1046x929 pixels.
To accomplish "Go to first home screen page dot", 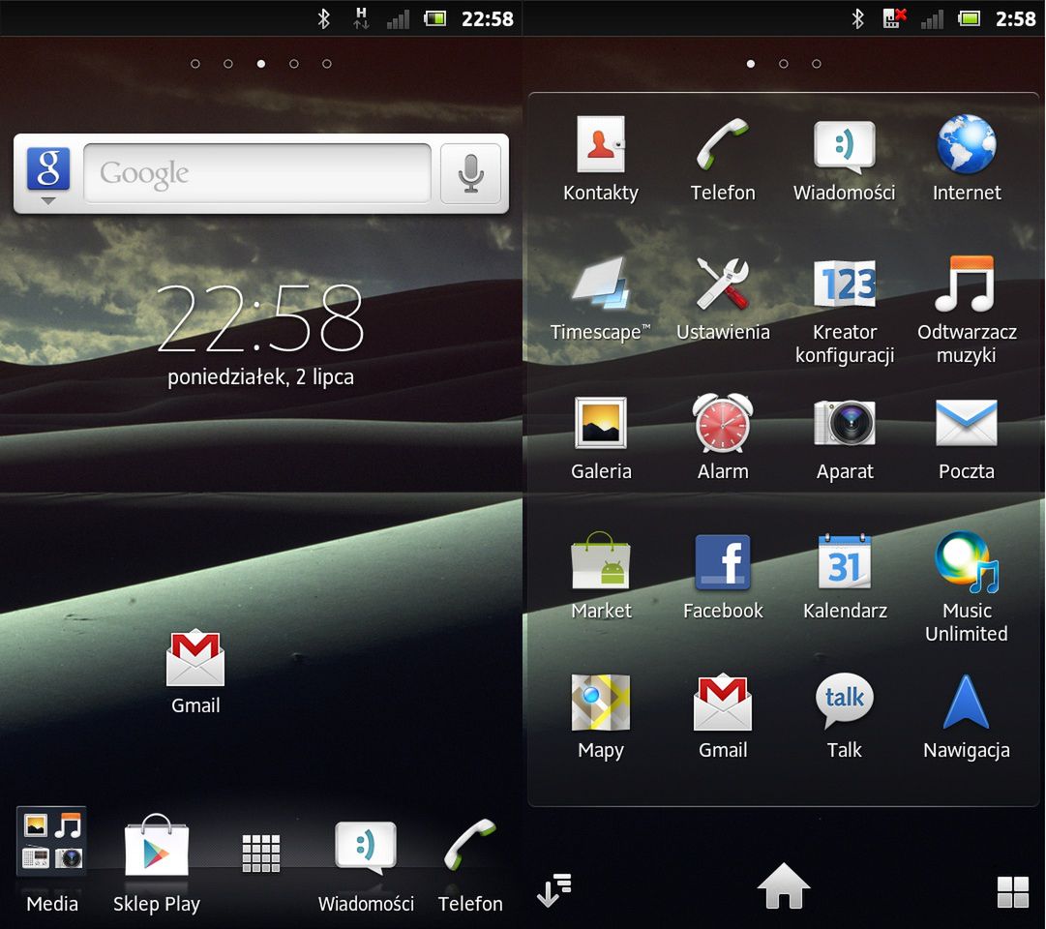I will [195, 64].
